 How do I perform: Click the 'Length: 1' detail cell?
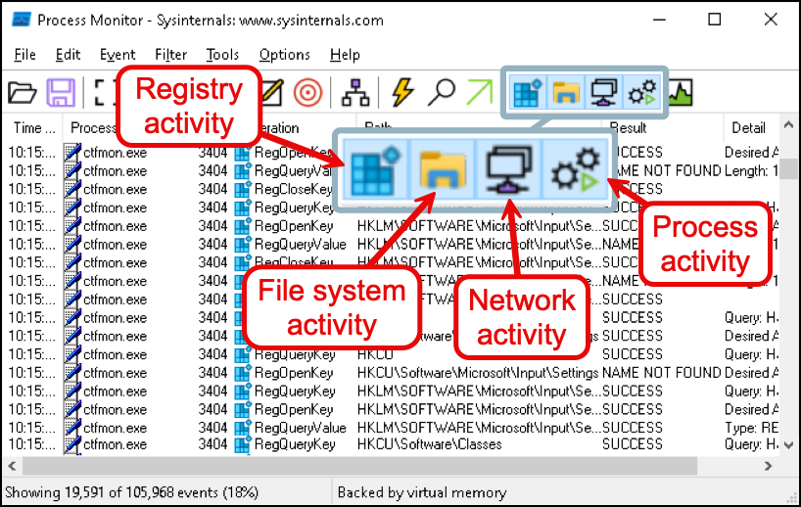[x=751, y=170]
